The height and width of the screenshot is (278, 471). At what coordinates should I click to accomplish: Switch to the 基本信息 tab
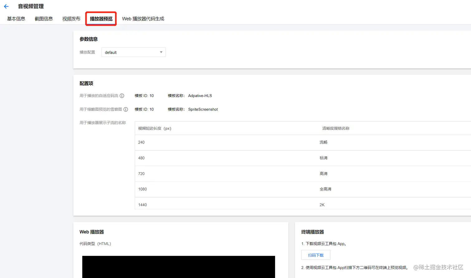point(16,19)
